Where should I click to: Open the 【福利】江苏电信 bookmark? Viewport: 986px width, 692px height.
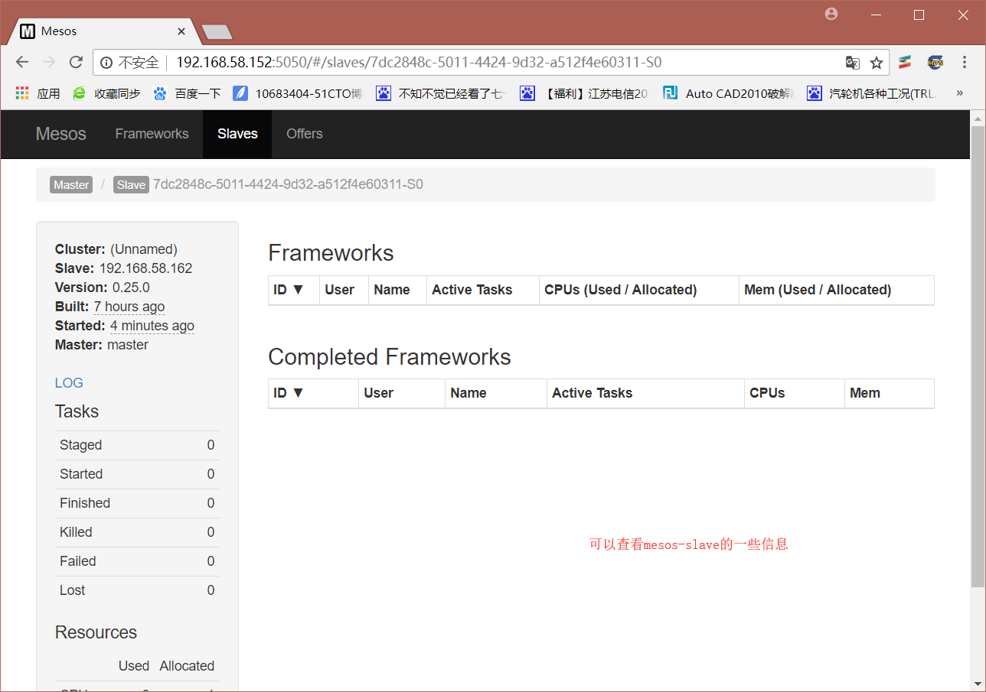tap(584, 93)
